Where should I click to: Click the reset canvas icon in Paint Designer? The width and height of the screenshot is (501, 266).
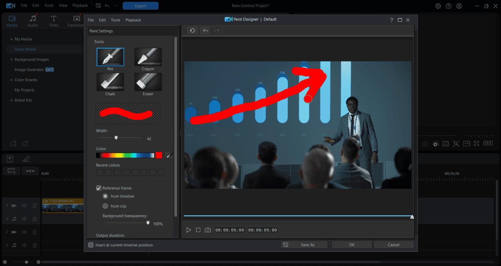192,31
